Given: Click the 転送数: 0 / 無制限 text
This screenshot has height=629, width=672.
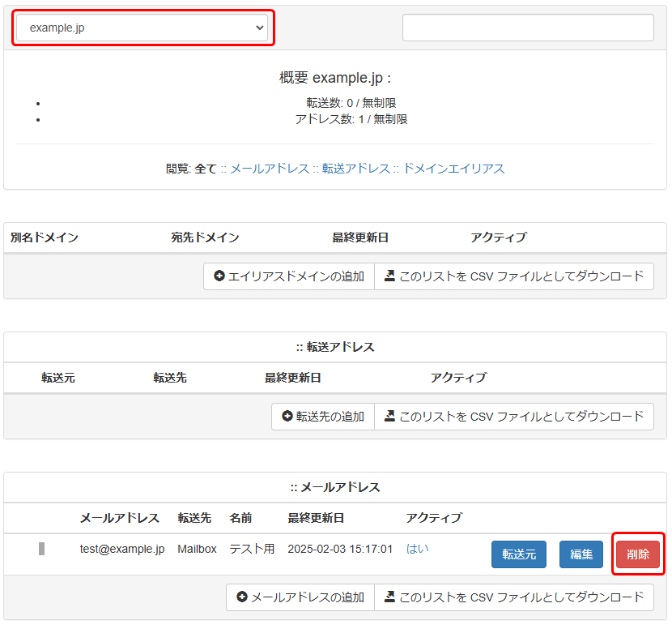Looking at the screenshot, I should [351, 103].
